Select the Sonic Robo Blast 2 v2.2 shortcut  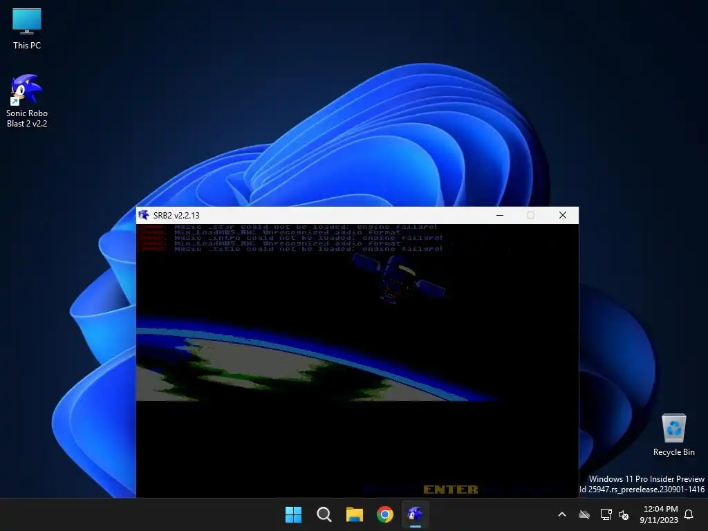(27, 101)
